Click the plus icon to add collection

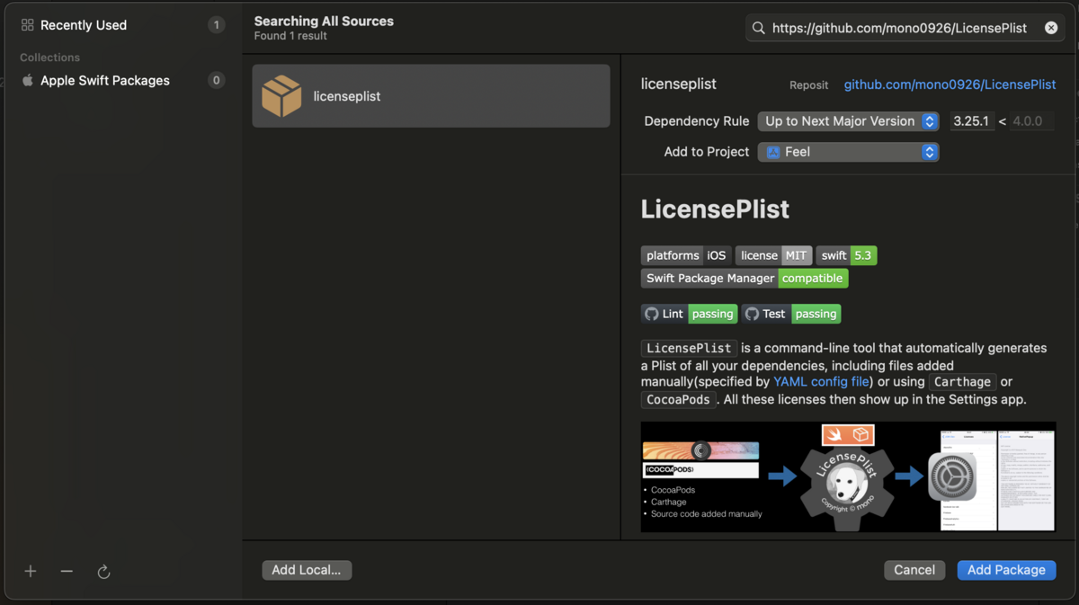point(31,571)
